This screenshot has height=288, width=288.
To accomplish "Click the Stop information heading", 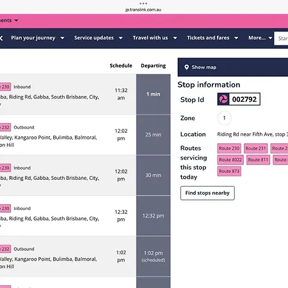I will [x=209, y=84].
